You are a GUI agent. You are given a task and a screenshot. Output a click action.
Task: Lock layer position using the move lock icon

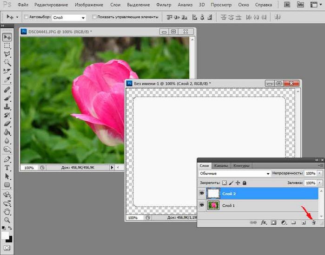[238, 183]
